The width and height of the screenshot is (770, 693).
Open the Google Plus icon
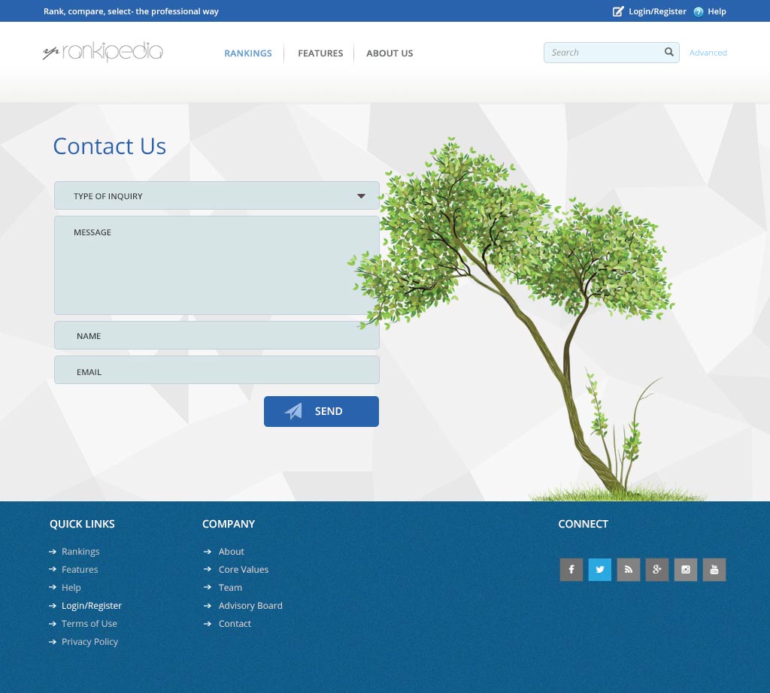657,569
